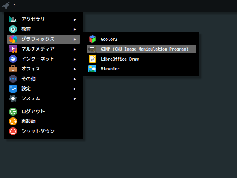Click the 教育 category icon
Screen dimensions: 237x178
pos(13,29)
